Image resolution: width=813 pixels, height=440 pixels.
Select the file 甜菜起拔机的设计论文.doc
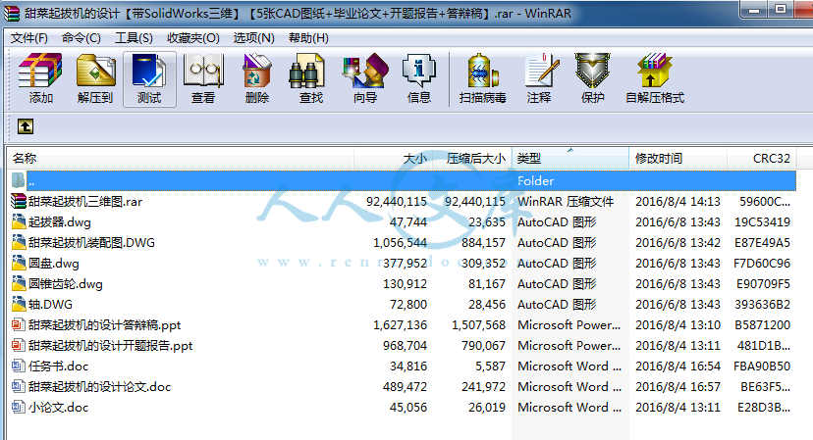pyautogui.click(x=99, y=387)
